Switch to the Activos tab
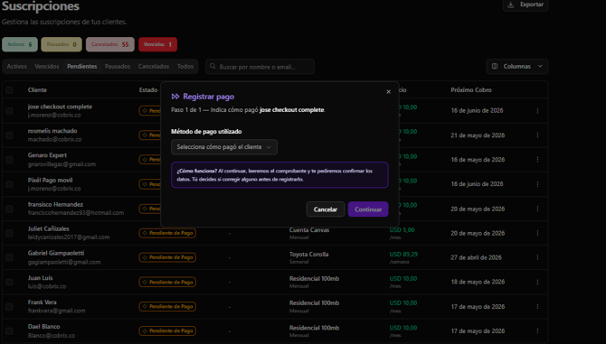This screenshot has width=606, height=344. click(x=16, y=66)
